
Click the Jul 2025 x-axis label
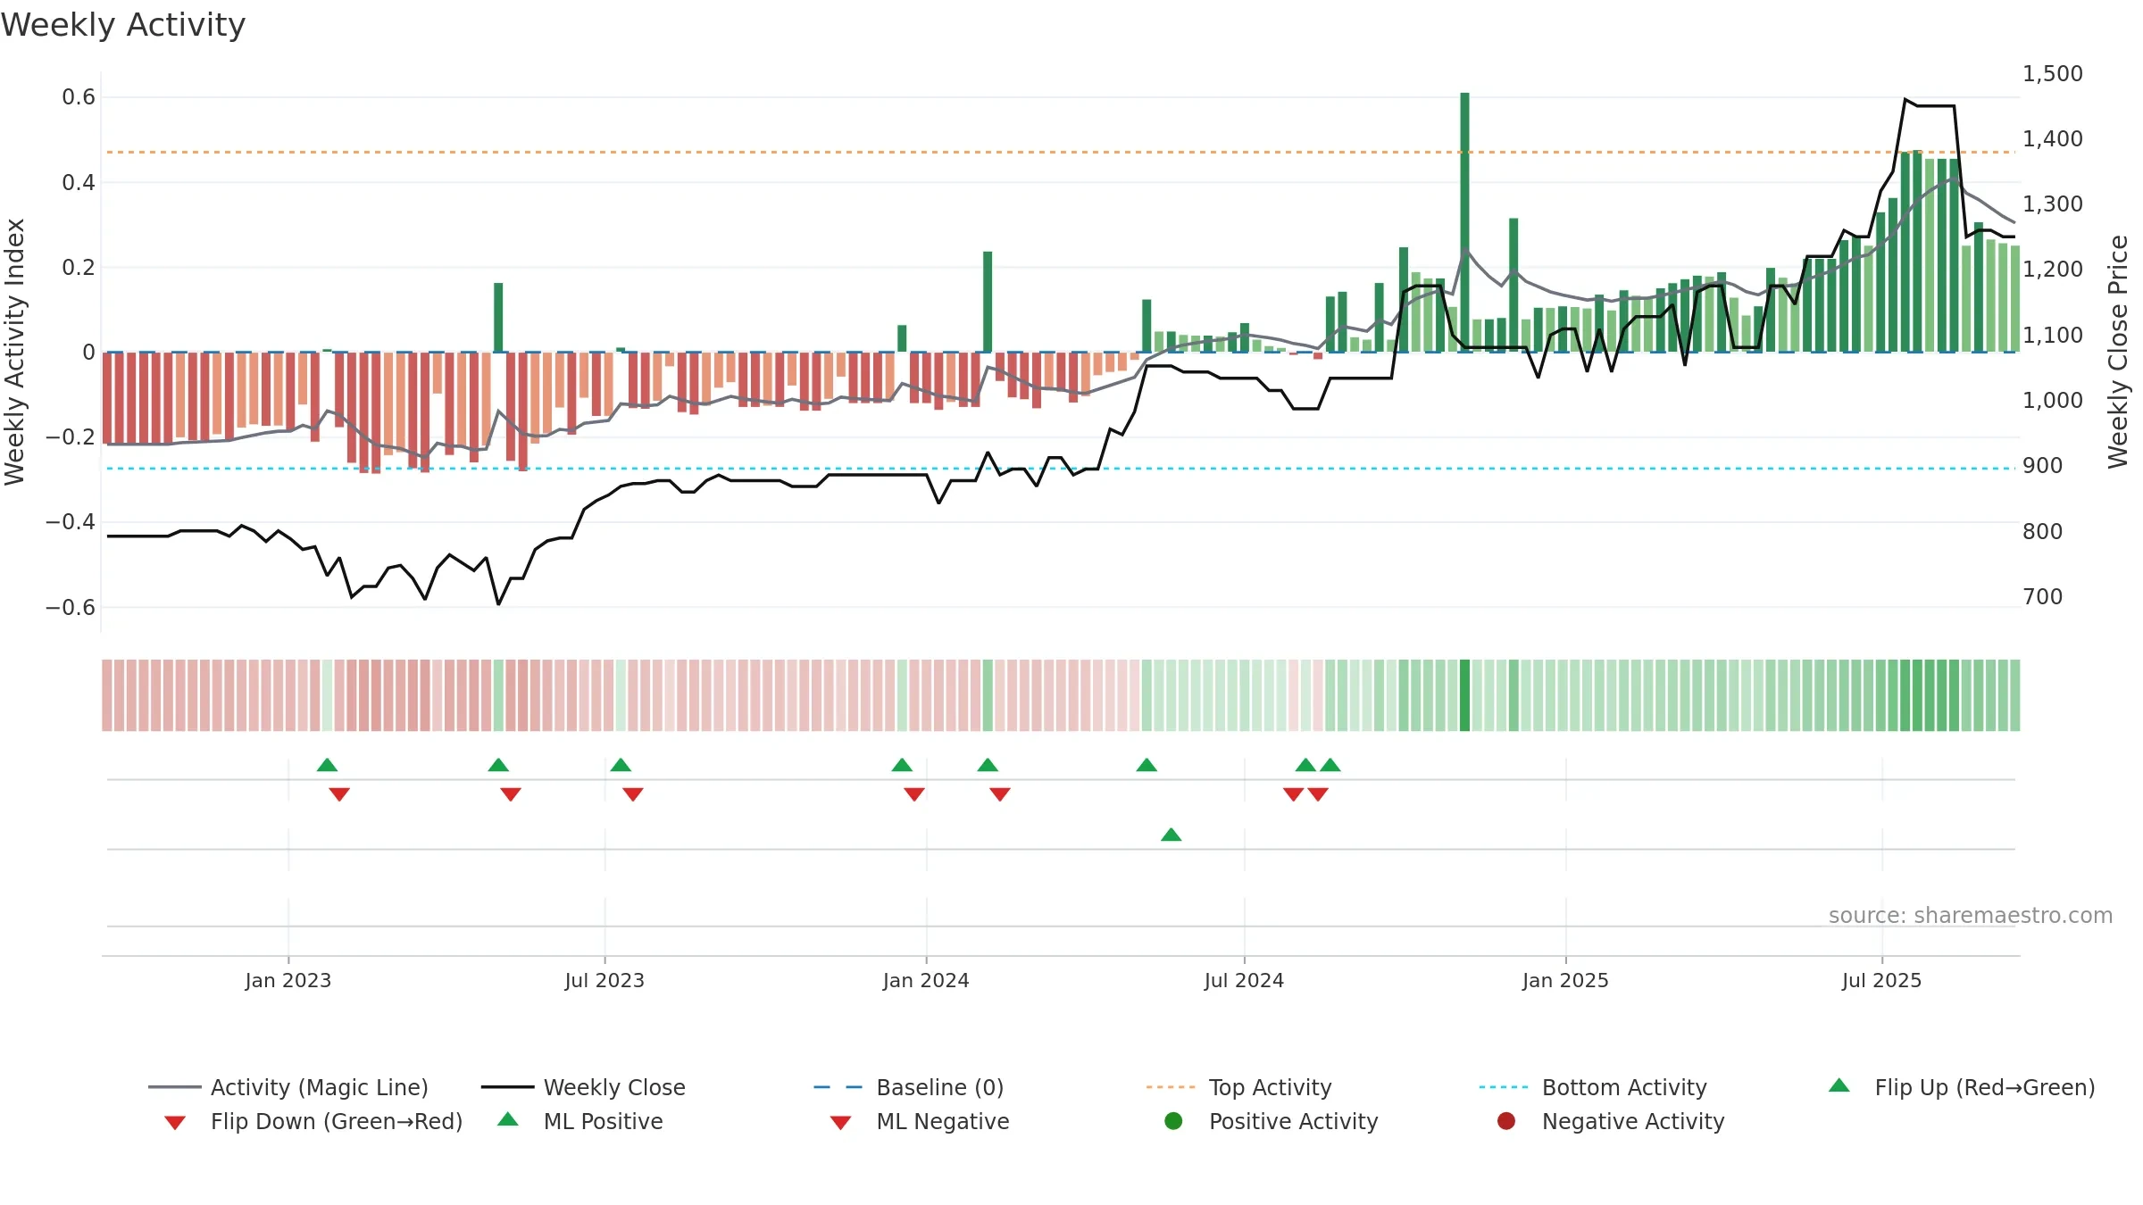[1881, 981]
